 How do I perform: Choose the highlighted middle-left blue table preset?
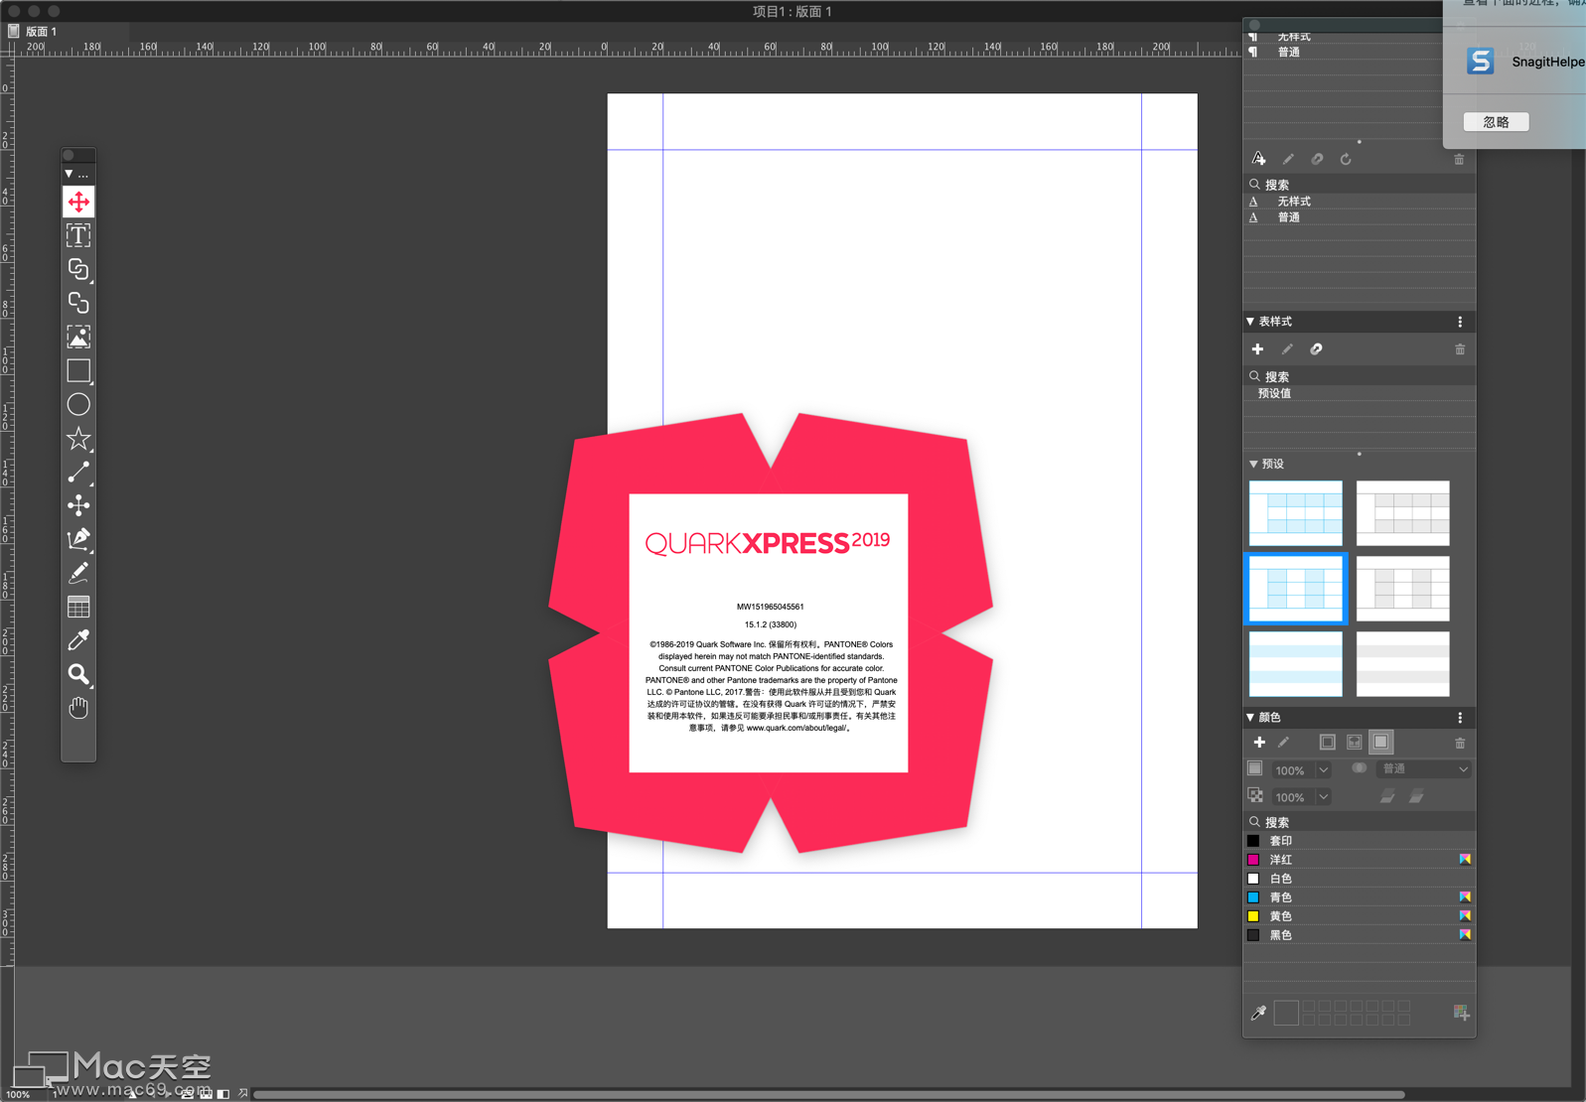tap(1295, 589)
